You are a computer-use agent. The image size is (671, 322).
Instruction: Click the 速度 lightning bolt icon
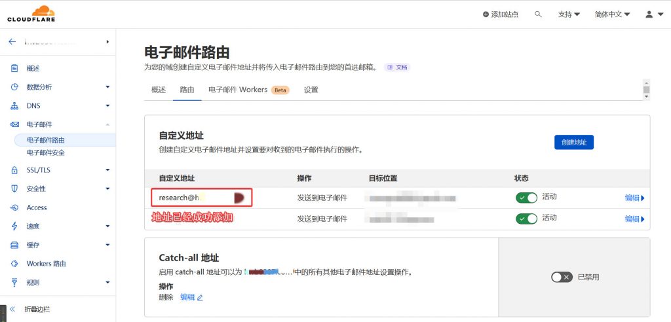tap(14, 226)
